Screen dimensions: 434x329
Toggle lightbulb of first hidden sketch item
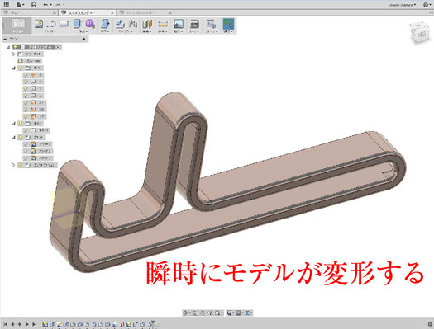tap(26, 144)
